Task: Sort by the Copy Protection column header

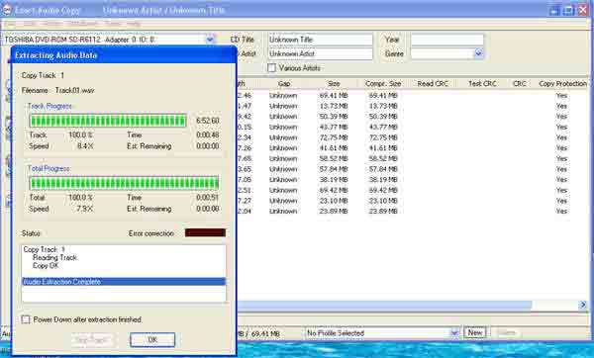Action: coord(562,84)
